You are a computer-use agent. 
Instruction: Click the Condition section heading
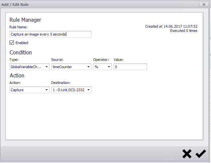21,52
